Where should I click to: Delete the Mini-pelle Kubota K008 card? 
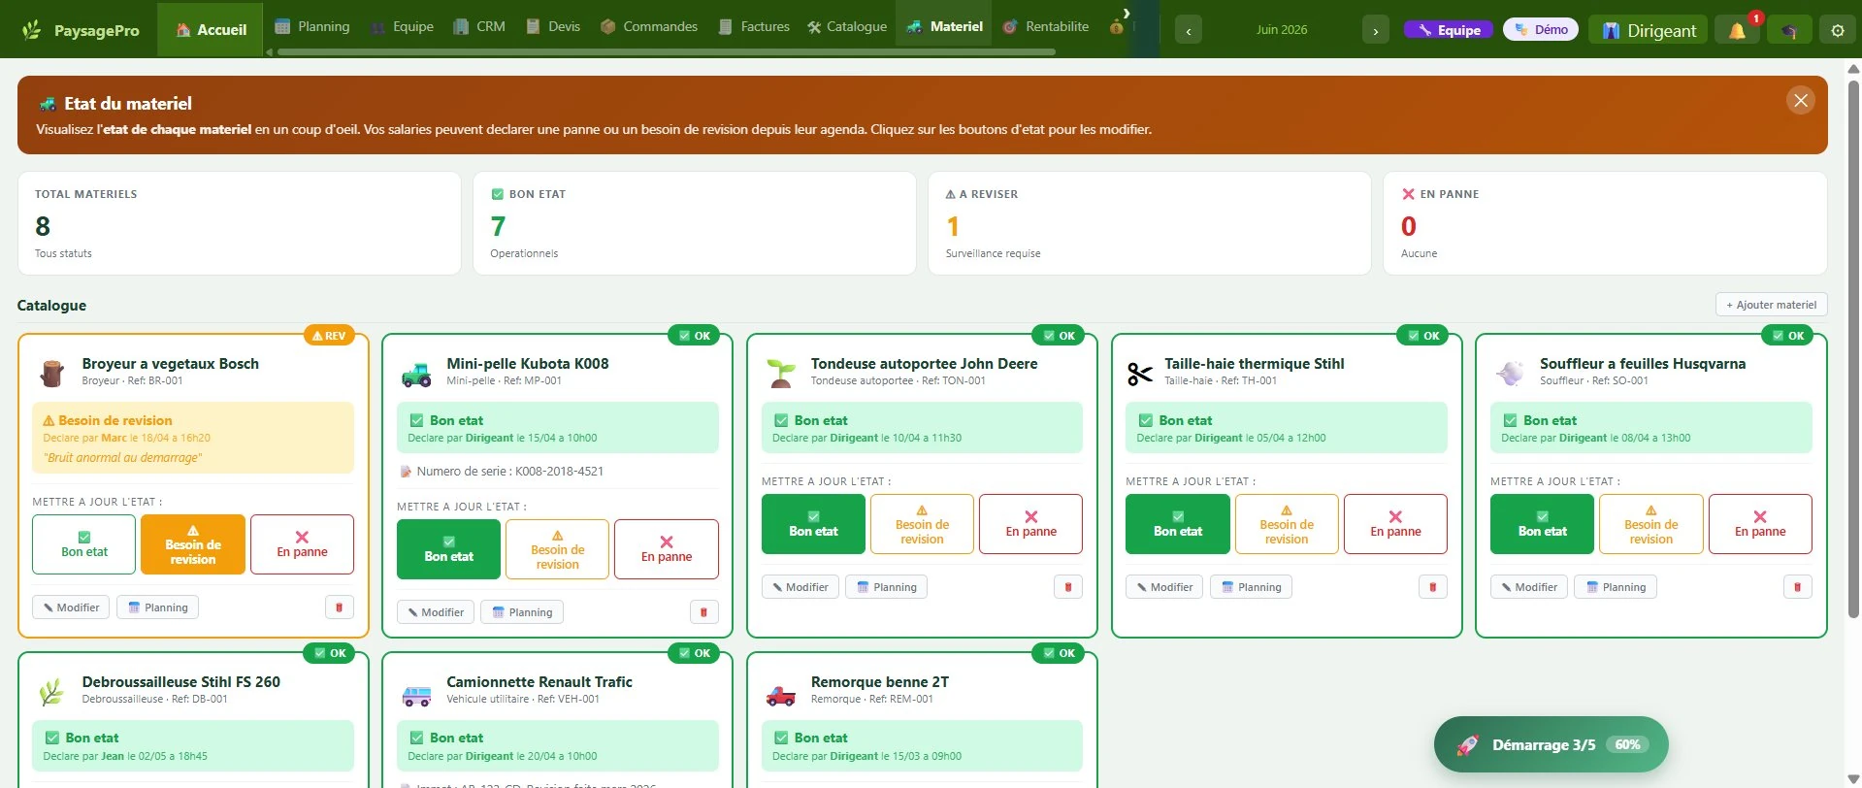(x=703, y=612)
